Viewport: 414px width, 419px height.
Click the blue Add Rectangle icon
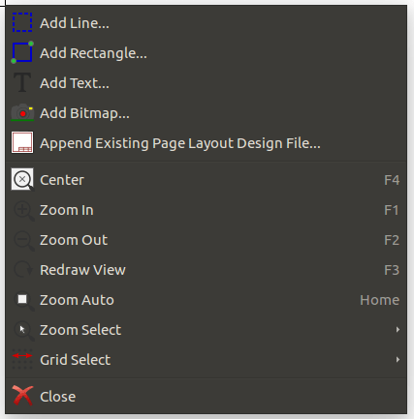[22, 52]
